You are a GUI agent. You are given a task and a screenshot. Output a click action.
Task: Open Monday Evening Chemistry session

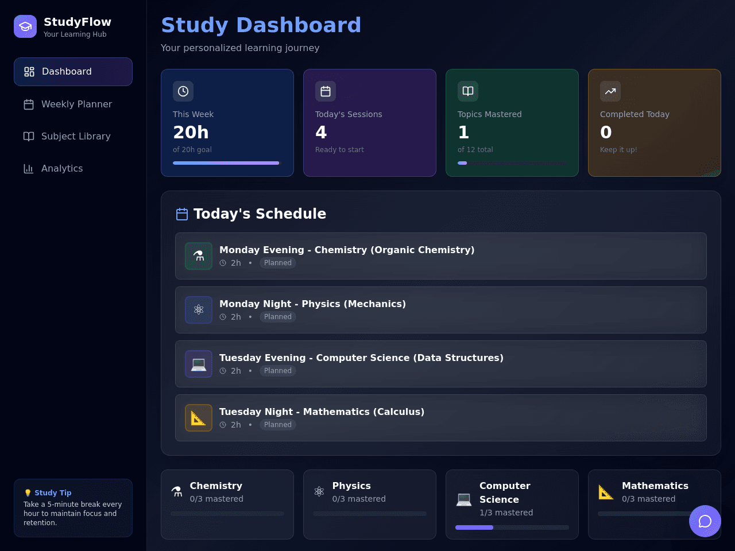(x=441, y=256)
